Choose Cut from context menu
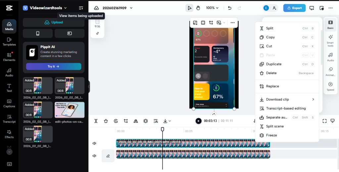 (x=287, y=46)
